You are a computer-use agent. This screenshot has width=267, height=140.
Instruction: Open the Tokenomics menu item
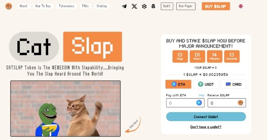[67, 6]
